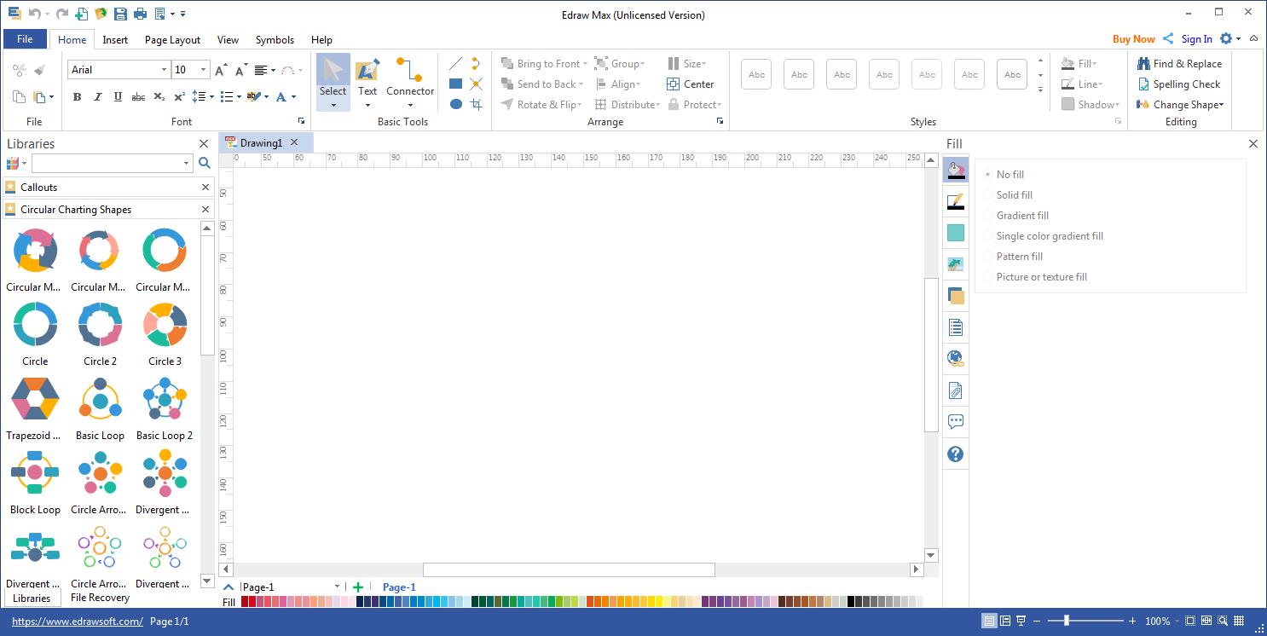Viewport: 1267px width, 636px height.
Task: Switch to the Page Layout tab
Action: coord(172,39)
